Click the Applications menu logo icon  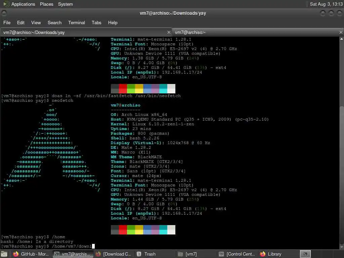coord(6,4)
